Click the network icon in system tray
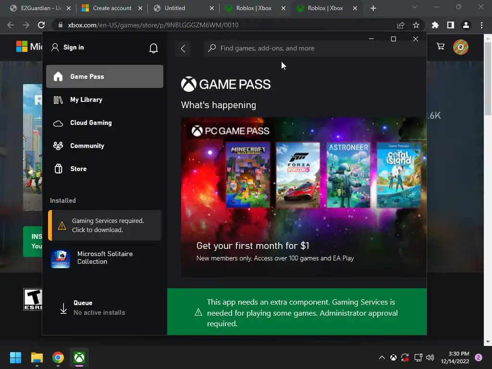Viewport: 492px width, 369px height. coord(418,357)
